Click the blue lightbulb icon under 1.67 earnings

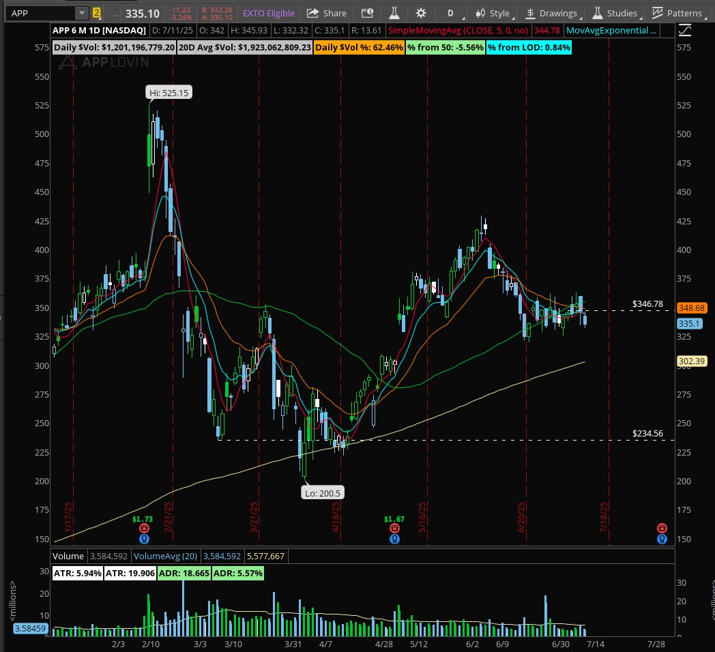pos(394,539)
